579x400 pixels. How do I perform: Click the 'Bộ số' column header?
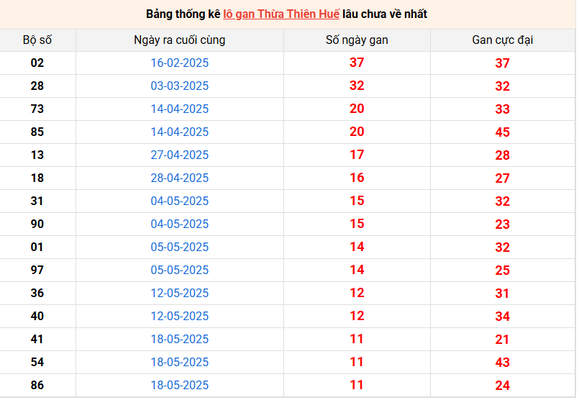(x=37, y=40)
